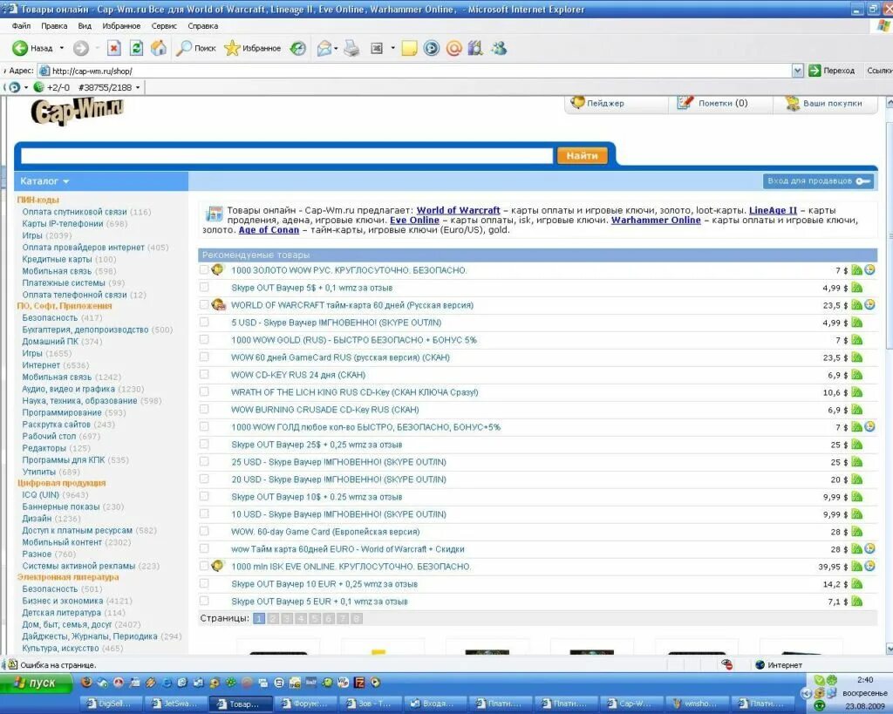Check box for 1000 ЗОЛОТО WOW РУС
This screenshot has width=893, height=714.
[x=204, y=270]
